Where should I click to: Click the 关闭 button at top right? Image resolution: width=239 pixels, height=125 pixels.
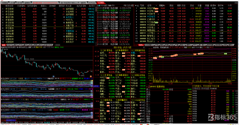236,3
